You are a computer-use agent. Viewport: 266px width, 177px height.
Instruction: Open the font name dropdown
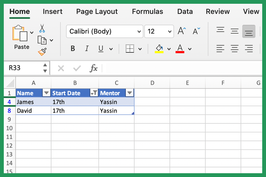tap(139, 31)
